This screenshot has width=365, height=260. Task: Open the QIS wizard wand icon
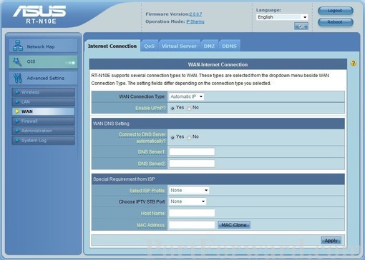[17, 61]
